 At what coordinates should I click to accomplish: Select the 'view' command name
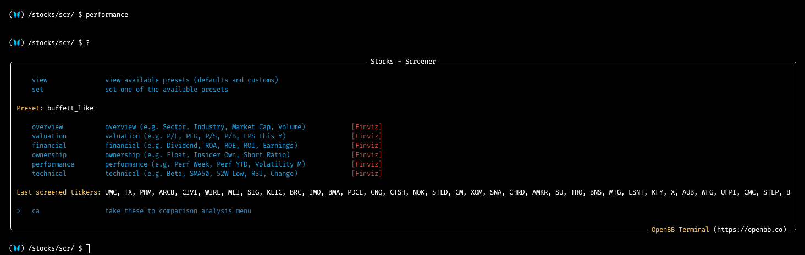(40, 80)
